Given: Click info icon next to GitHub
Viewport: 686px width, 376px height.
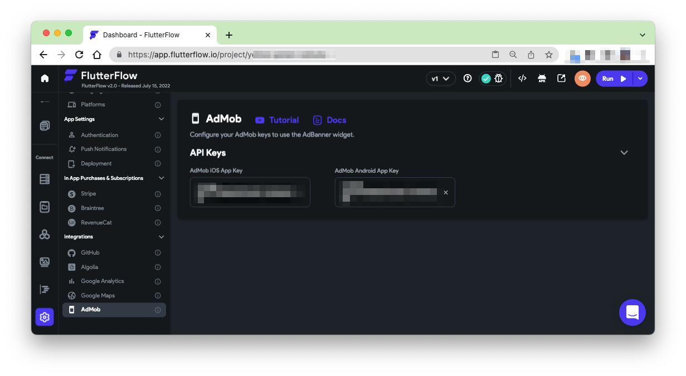Looking at the screenshot, I should pos(158,253).
